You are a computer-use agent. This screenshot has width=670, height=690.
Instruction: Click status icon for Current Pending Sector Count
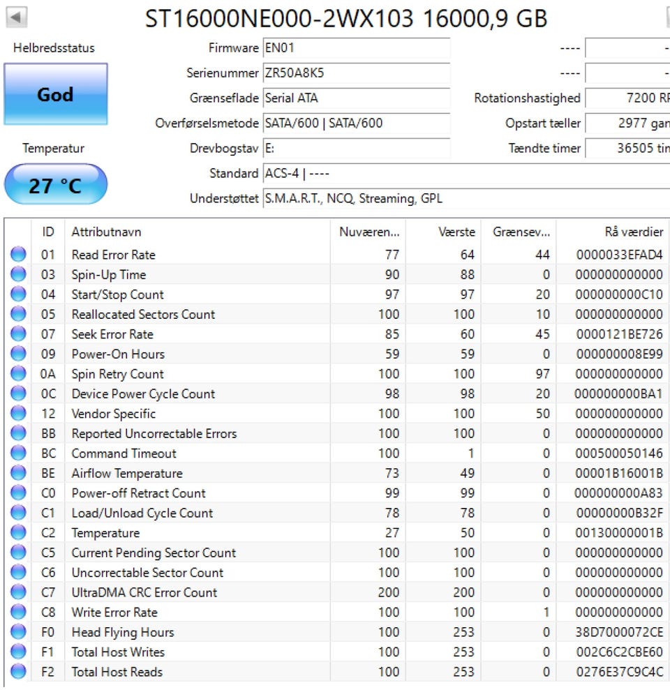pos(18,553)
